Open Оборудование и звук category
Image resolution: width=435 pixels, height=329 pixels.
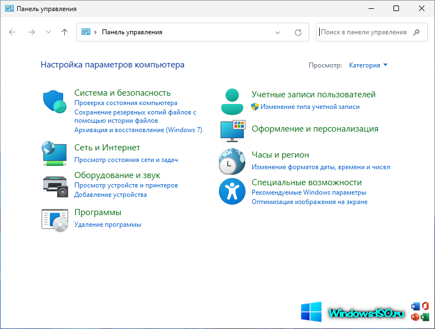117,175
